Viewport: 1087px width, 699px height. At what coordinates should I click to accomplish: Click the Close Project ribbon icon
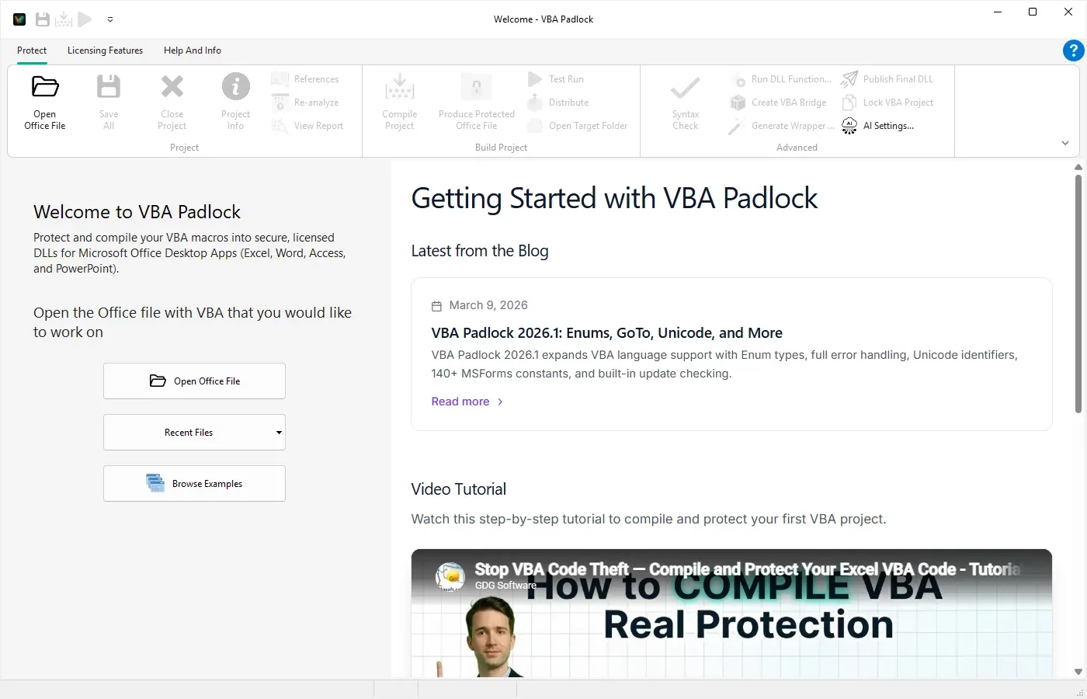click(x=172, y=86)
